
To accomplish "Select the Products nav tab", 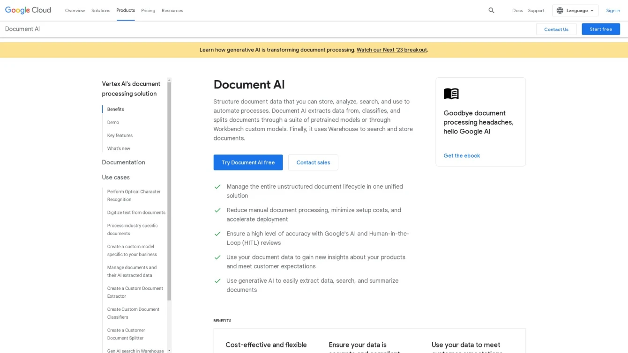I will [x=126, y=10].
